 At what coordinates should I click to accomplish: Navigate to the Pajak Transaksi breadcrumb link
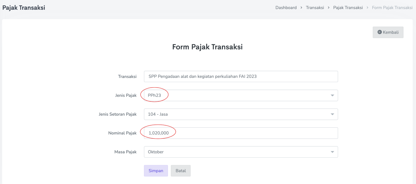pos(348,8)
